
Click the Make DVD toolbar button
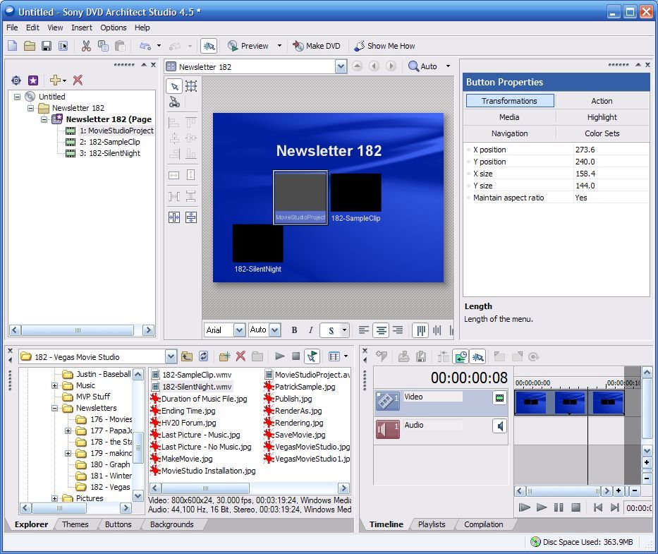[x=316, y=46]
